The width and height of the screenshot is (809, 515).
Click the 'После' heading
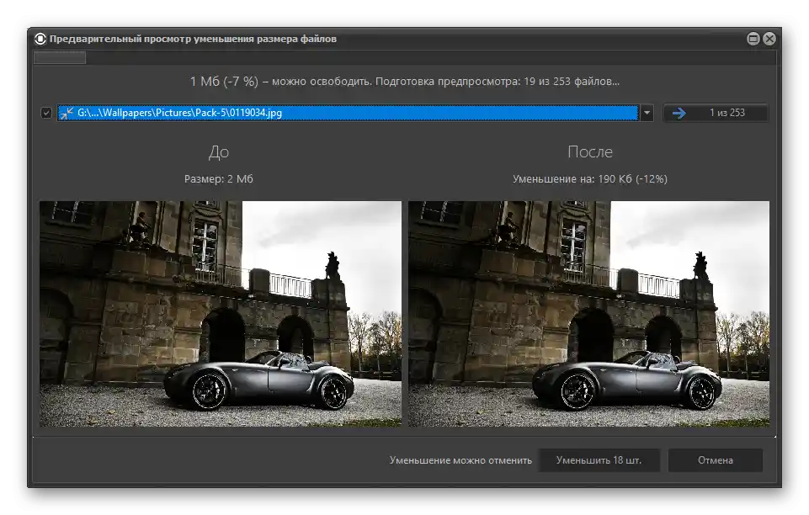pos(590,151)
